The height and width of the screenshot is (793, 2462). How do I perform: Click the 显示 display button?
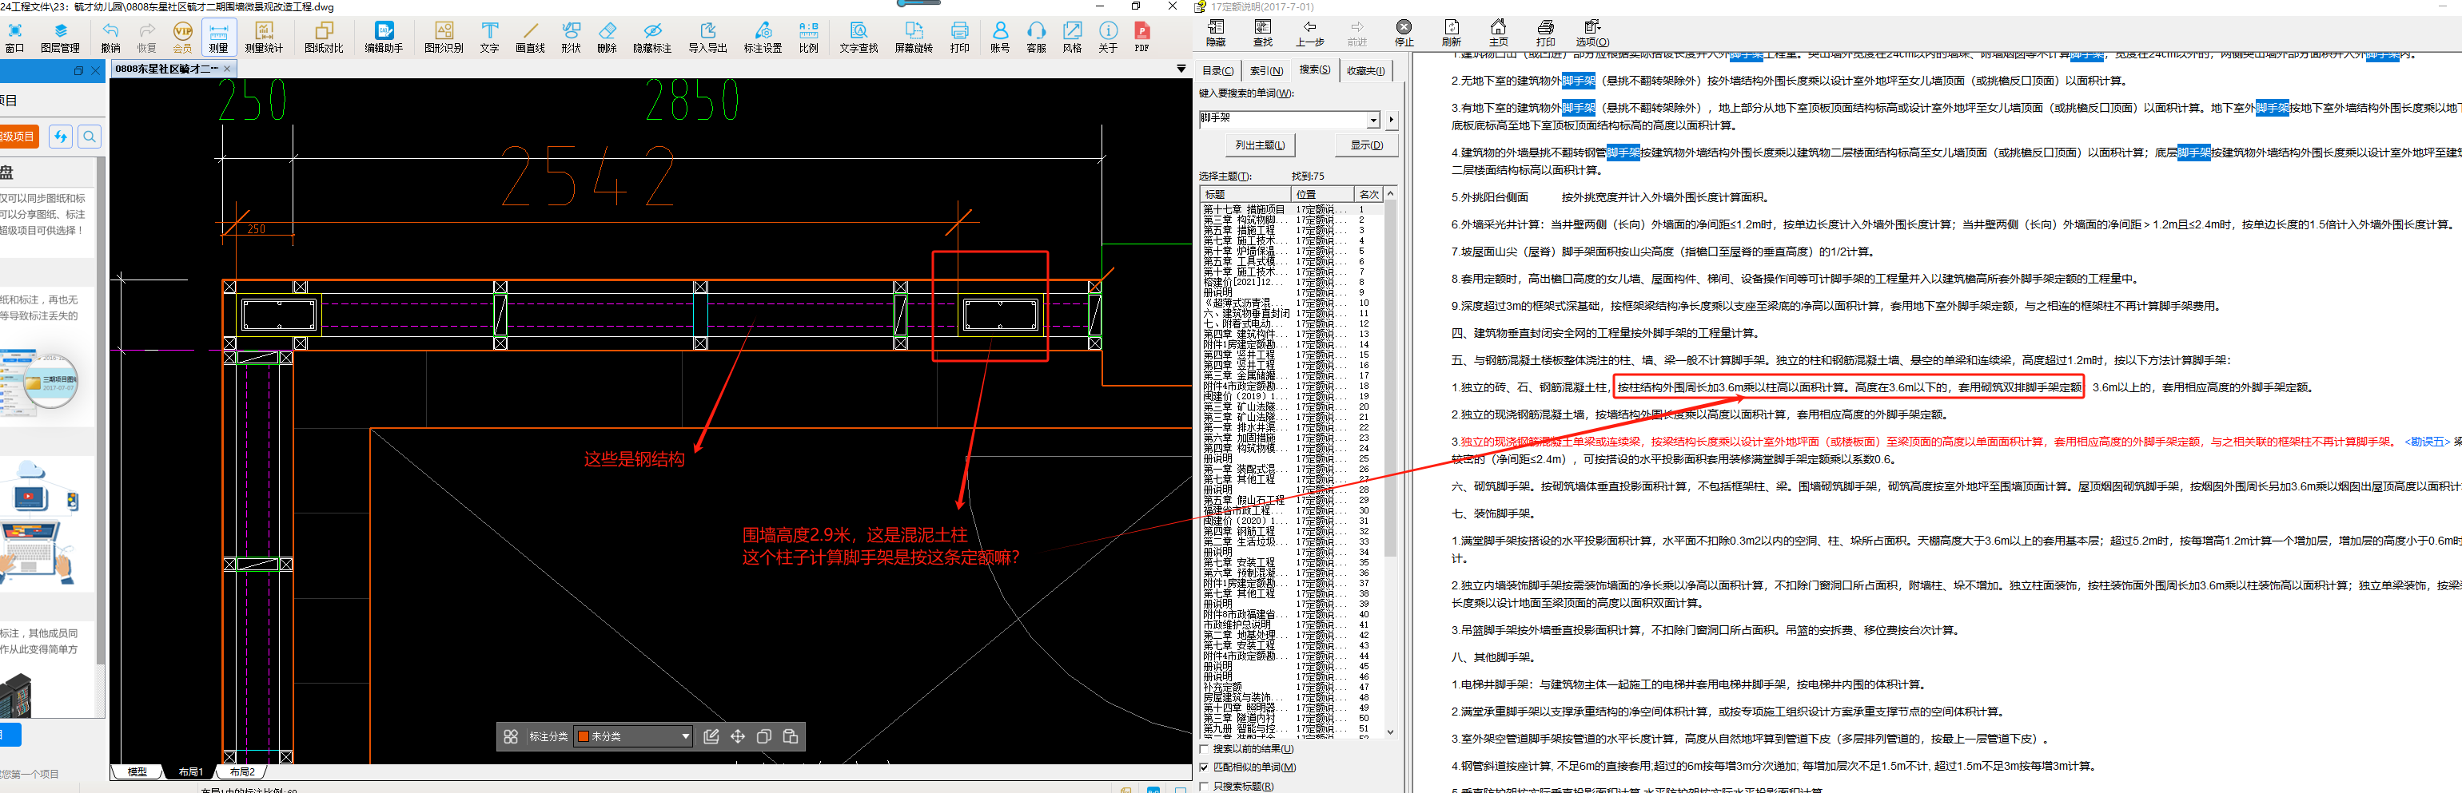(x=1366, y=145)
